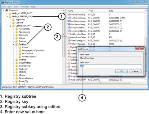Click the tree pane scroll-down arrow

pyautogui.click(x=64, y=83)
